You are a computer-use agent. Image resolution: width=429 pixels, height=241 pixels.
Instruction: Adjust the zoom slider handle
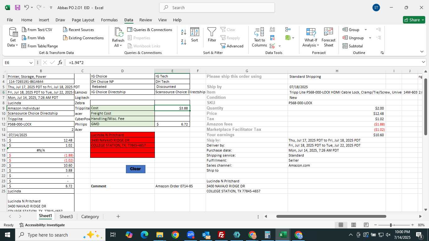[391, 225]
